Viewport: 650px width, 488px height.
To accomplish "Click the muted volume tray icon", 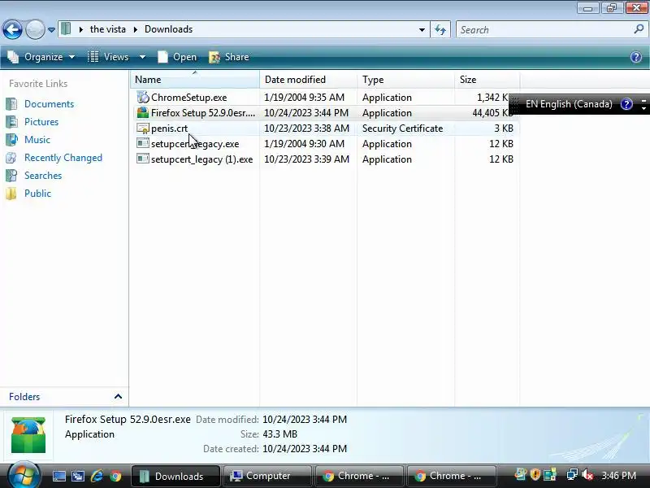I will (587, 474).
